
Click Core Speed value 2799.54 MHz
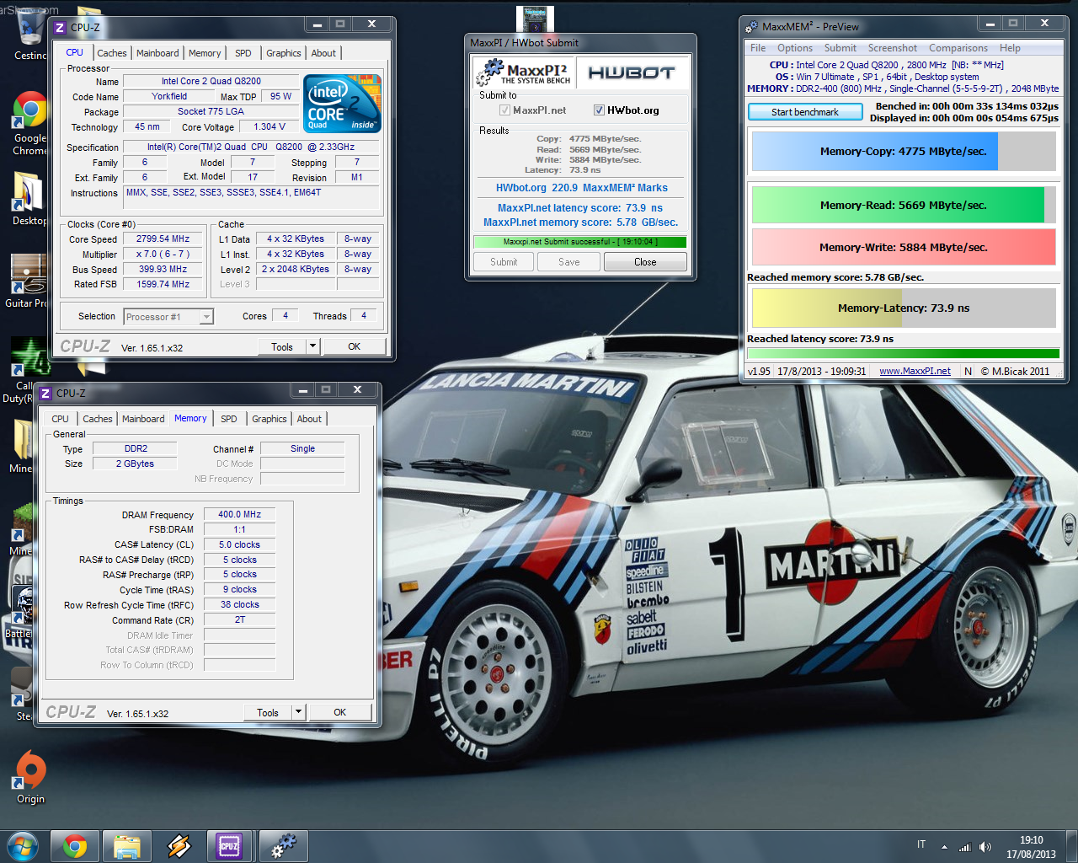(x=163, y=239)
